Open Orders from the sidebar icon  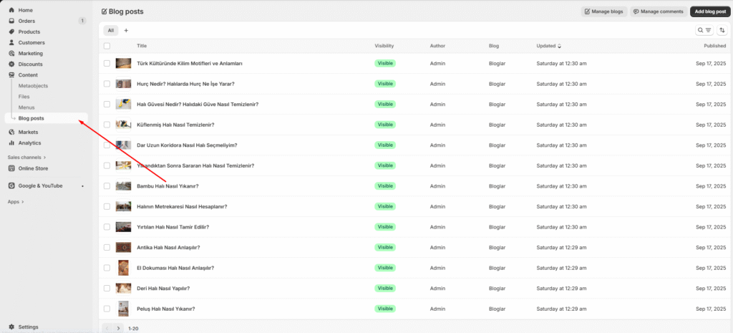11,21
